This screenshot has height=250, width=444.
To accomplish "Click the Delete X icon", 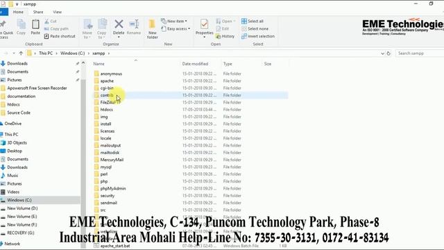I will (119, 24).
